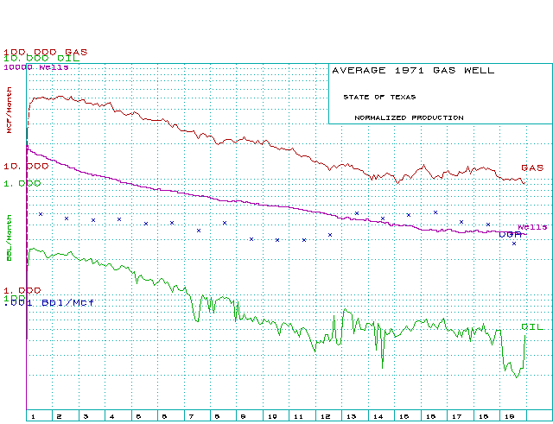
Task: Click year 3 on the x-axis
Action: [85, 415]
